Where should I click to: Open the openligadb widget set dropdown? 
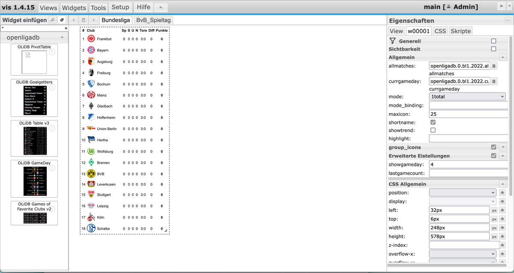35,38
